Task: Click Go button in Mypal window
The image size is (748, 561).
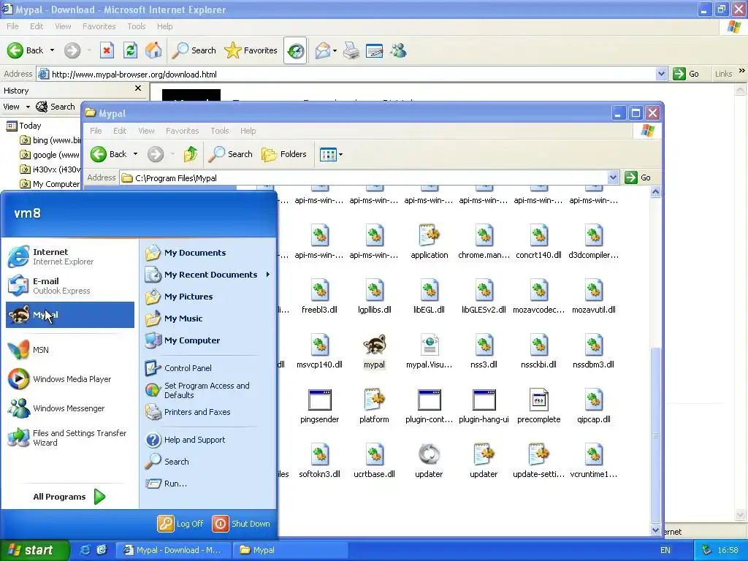Action: (x=638, y=178)
